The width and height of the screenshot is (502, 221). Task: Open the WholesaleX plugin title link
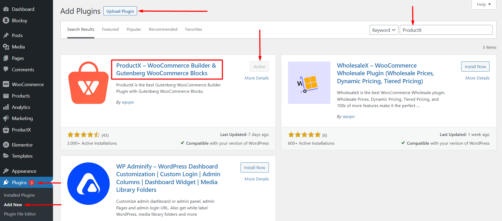tap(385, 73)
